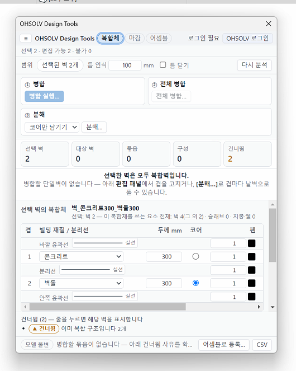
Task: Edit the 콘크리트 thickness 300 field
Action: pyautogui.click(x=164, y=257)
